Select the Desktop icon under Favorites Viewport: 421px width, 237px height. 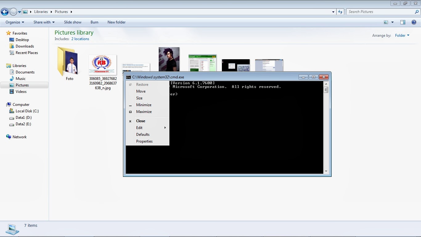click(x=12, y=40)
